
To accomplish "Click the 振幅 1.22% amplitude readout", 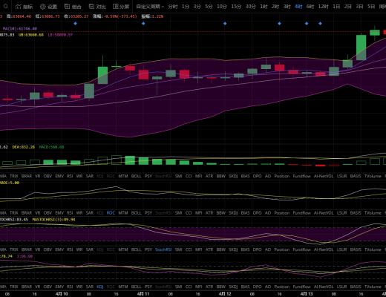I will click(152, 16).
